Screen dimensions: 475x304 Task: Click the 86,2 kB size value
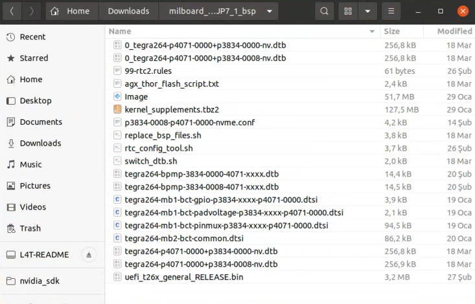click(x=398, y=239)
